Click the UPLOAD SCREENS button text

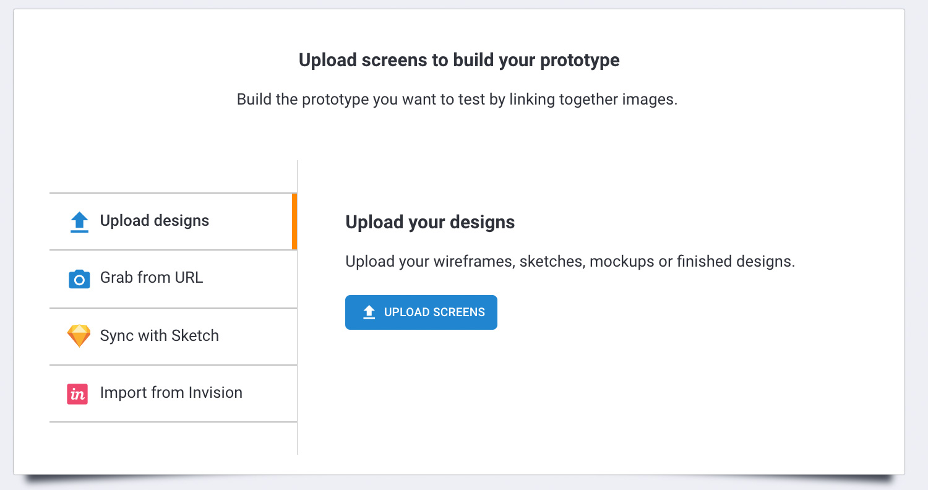(x=434, y=312)
